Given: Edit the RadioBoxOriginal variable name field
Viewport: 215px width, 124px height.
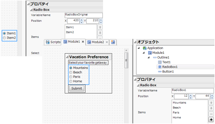Looking at the screenshot, I should [84, 15].
